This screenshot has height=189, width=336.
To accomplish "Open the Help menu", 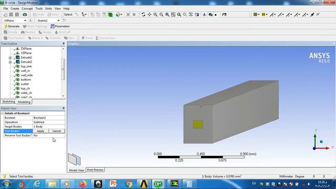I will (67, 8).
